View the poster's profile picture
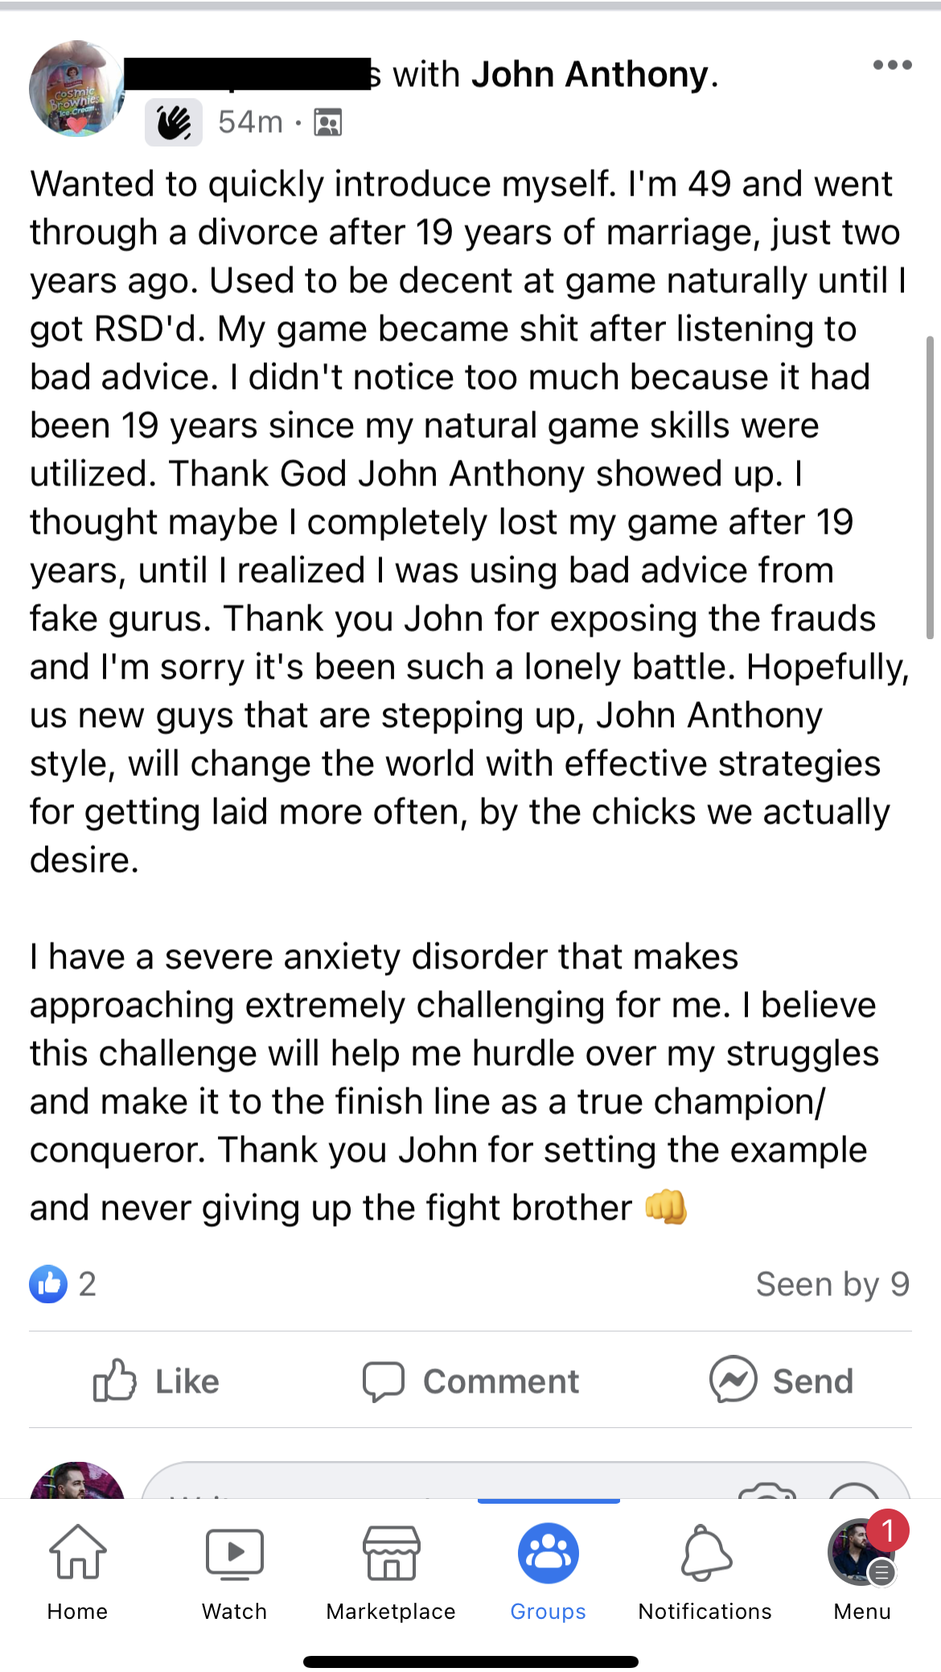 point(77,89)
